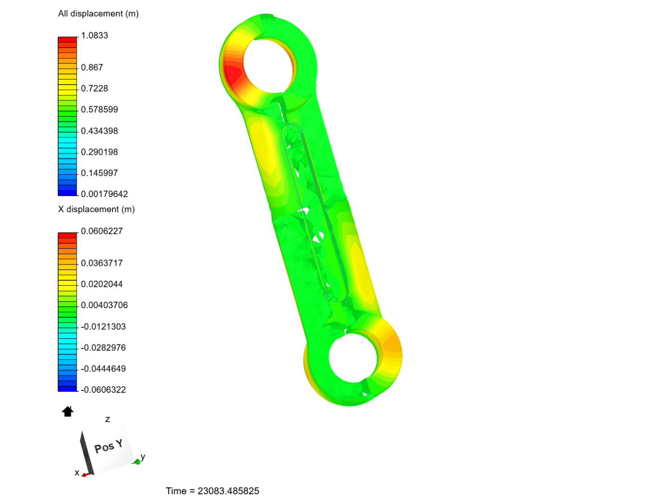Screen dimensions: 670x502
Task: Click the red top band of X displacement legend
Action: (x=67, y=236)
